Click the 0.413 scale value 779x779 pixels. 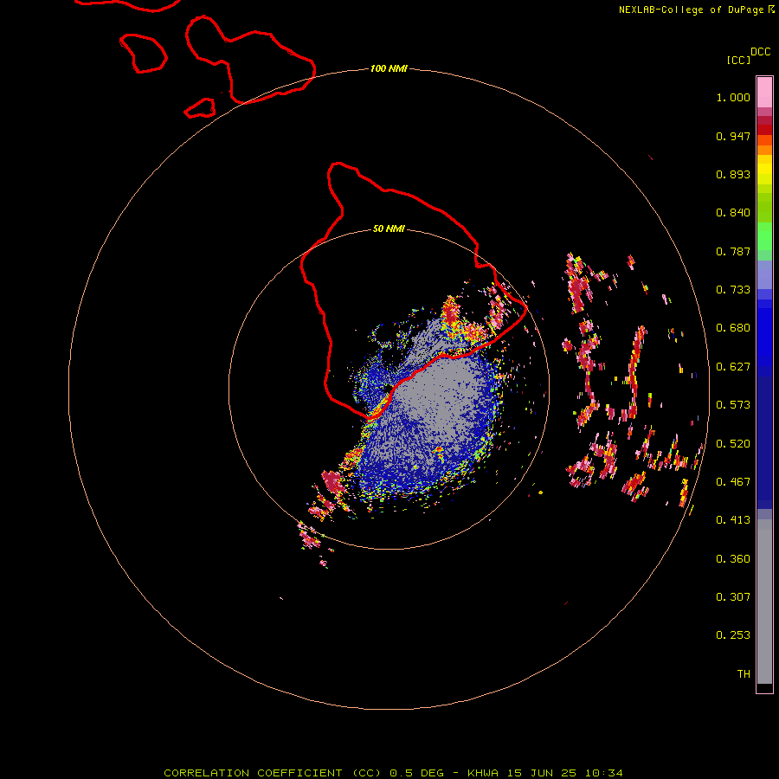[x=733, y=520]
